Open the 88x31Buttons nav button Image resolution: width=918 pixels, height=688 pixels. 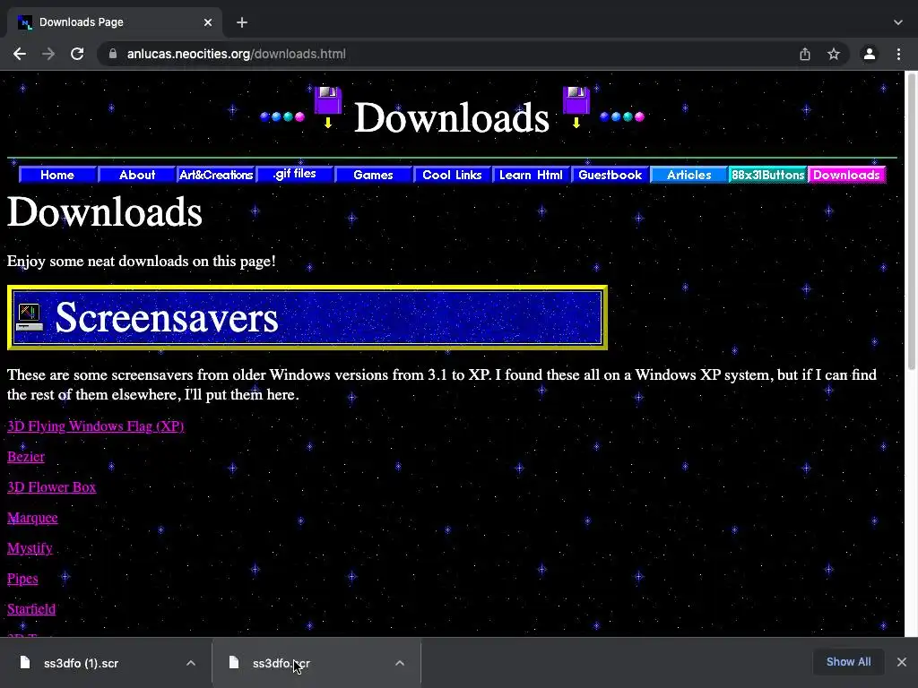pos(767,175)
